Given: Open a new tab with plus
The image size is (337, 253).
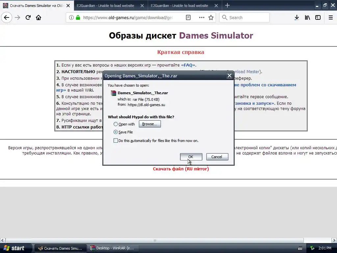Looking at the screenshot, I should click(227, 5).
